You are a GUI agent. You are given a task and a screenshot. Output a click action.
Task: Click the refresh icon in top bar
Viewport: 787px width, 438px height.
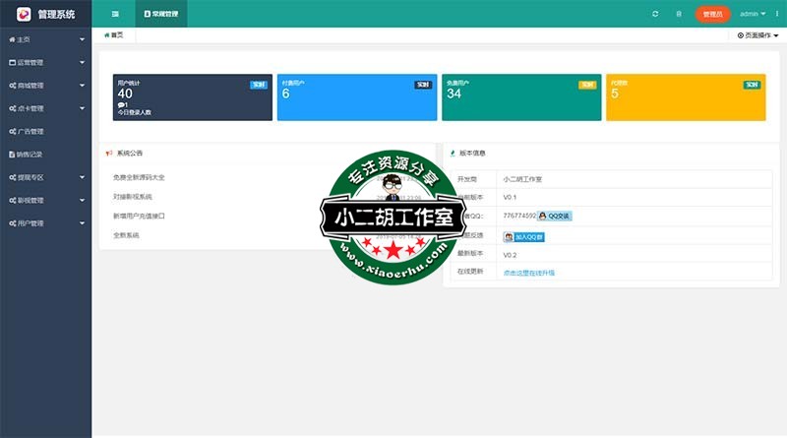655,14
